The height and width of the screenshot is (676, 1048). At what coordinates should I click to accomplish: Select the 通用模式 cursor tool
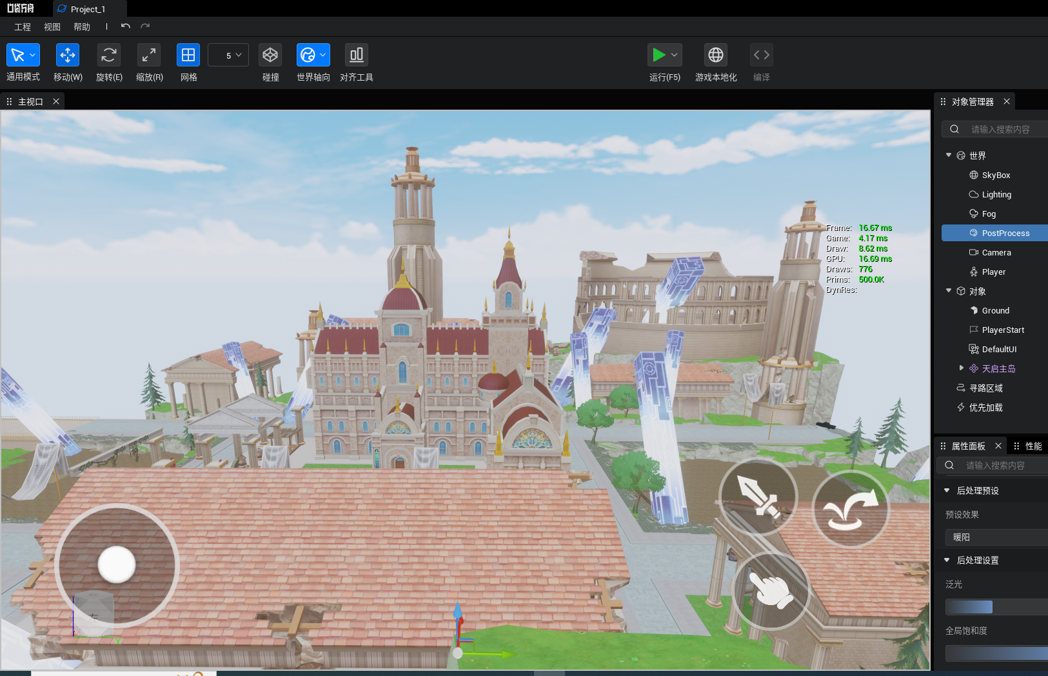coord(17,55)
